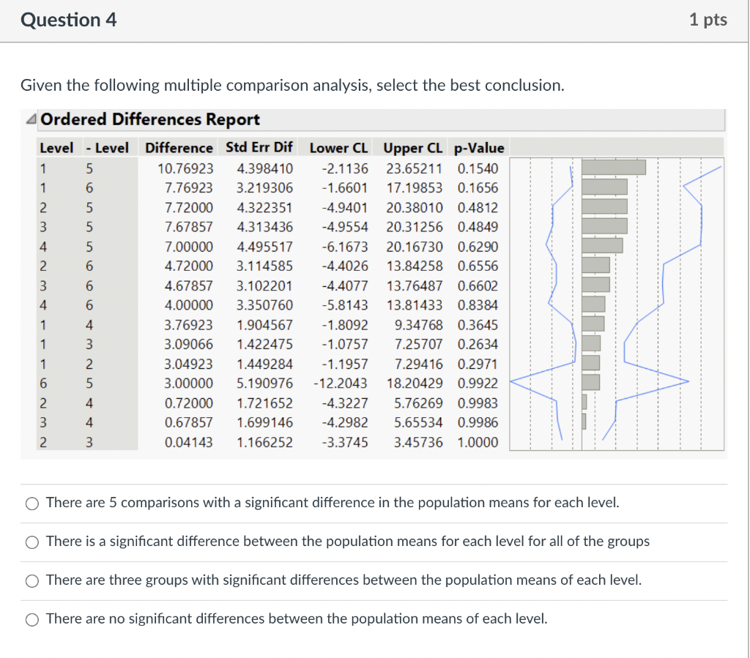This screenshot has height=658, width=750.
Task: Click the top bar for the 10.76923 difference
Action: [x=614, y=168]
